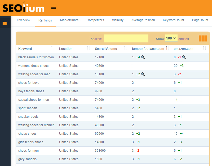Inspect famousfootwear rank for walking shoes for men

[x=143, y=74]
